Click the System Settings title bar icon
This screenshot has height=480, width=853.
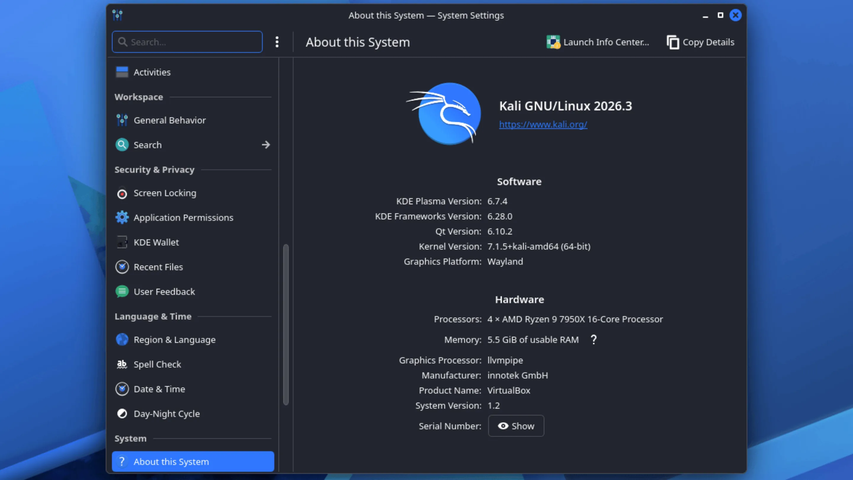click(117, 15)
